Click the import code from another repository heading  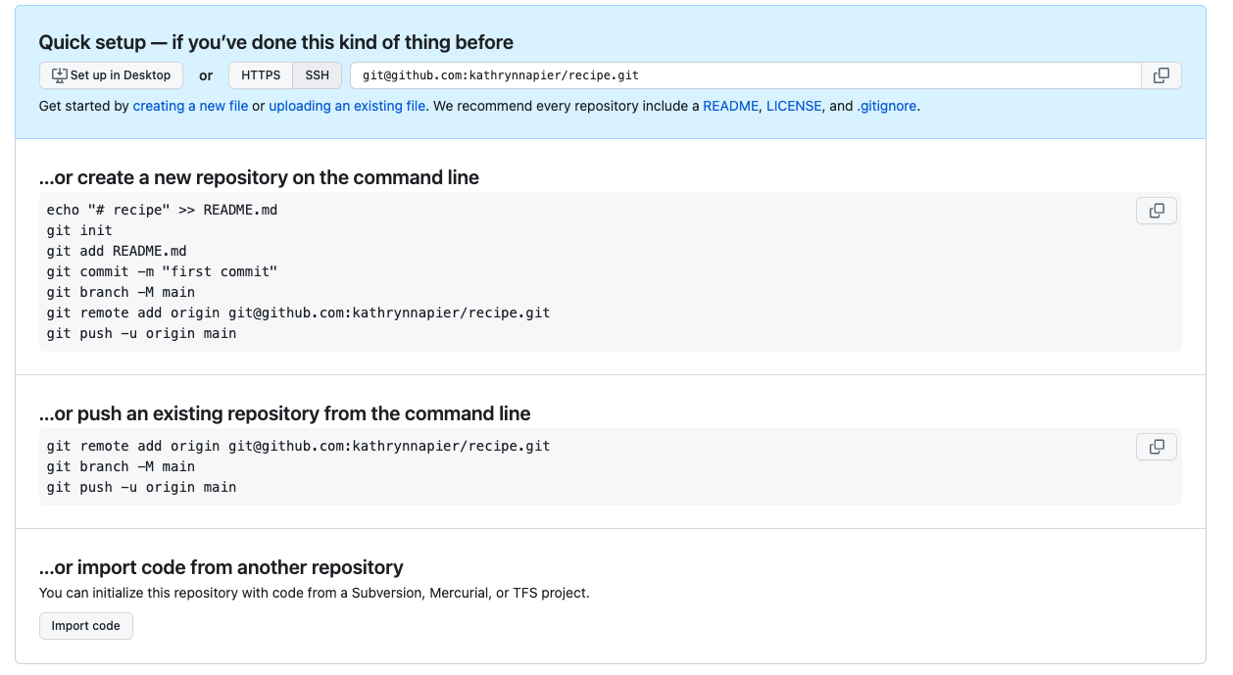(221, 567)
